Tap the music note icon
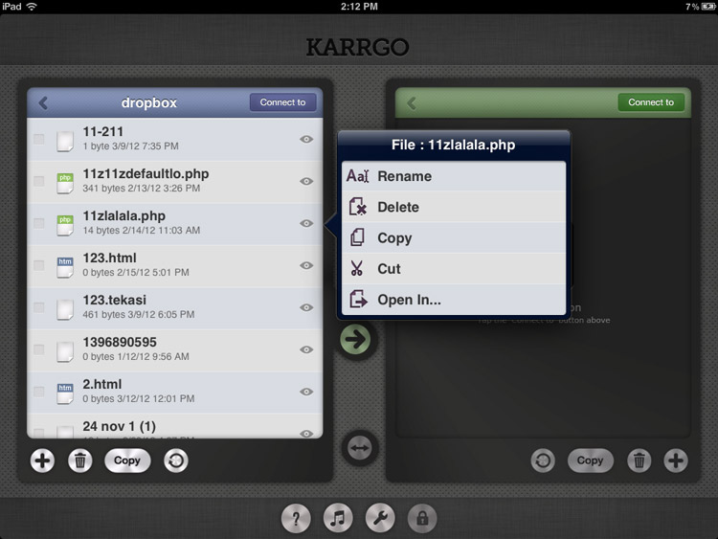This screenshot has height=539, width=718. [x=338, y=518]
